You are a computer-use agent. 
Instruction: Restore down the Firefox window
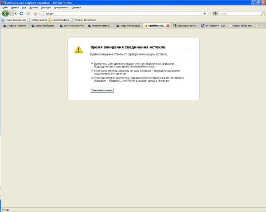(258, 3)
